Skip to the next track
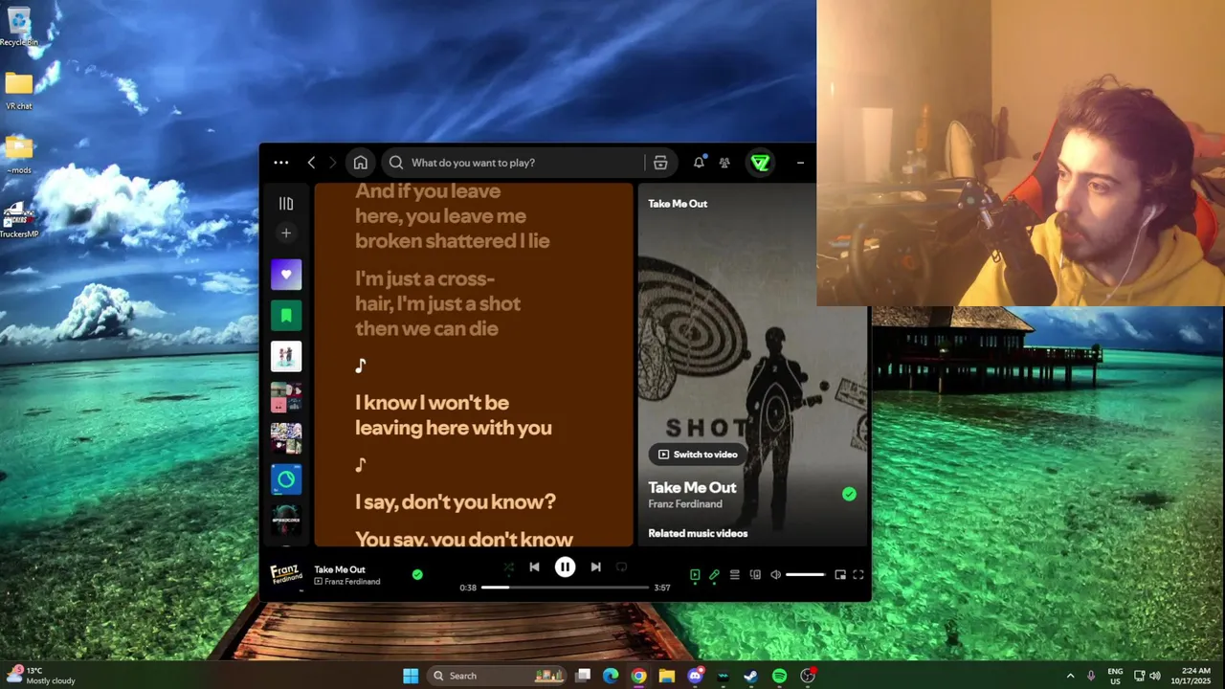The width and height of the screenshot is (1225, 689). click(x=595, y=567)
